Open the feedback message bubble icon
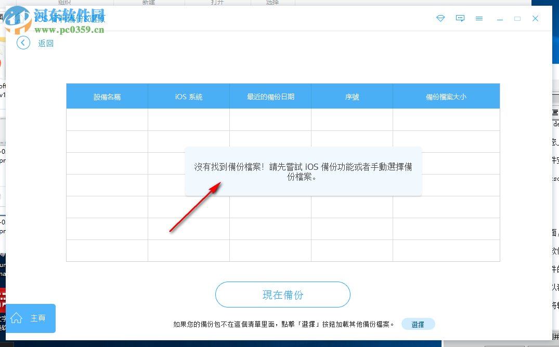559x347 pixels. pos(460,18)
